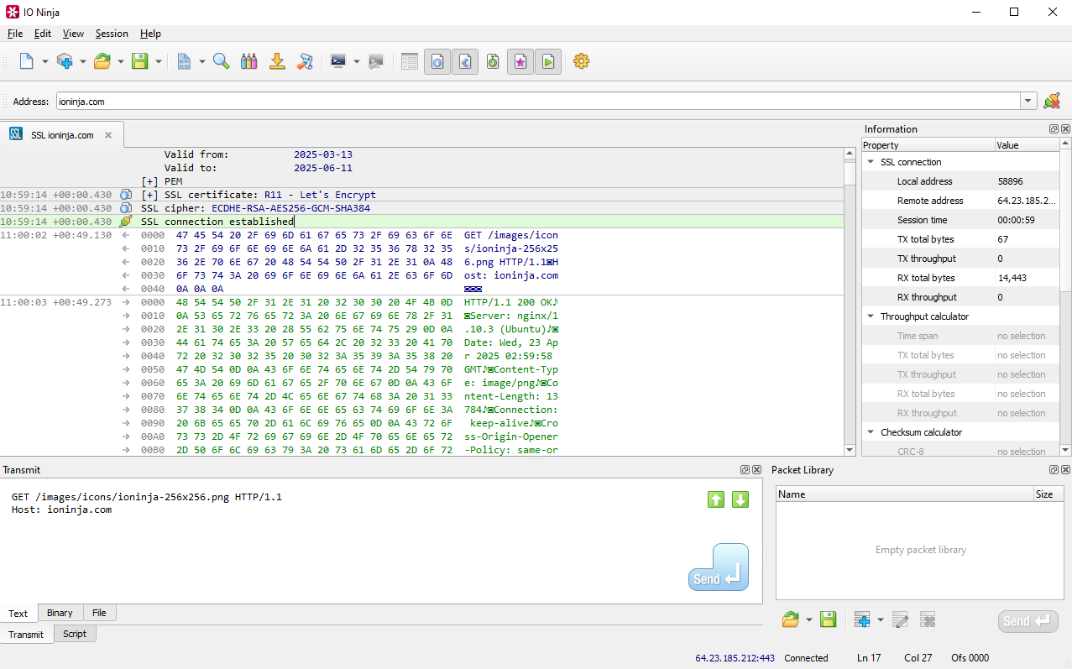Click the gear Settings icon in toolbar
1072x669 pixels.
581,61
